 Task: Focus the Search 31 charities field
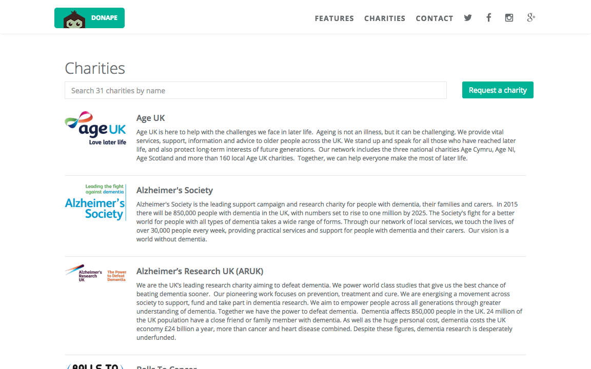click(x=255, y=90)
